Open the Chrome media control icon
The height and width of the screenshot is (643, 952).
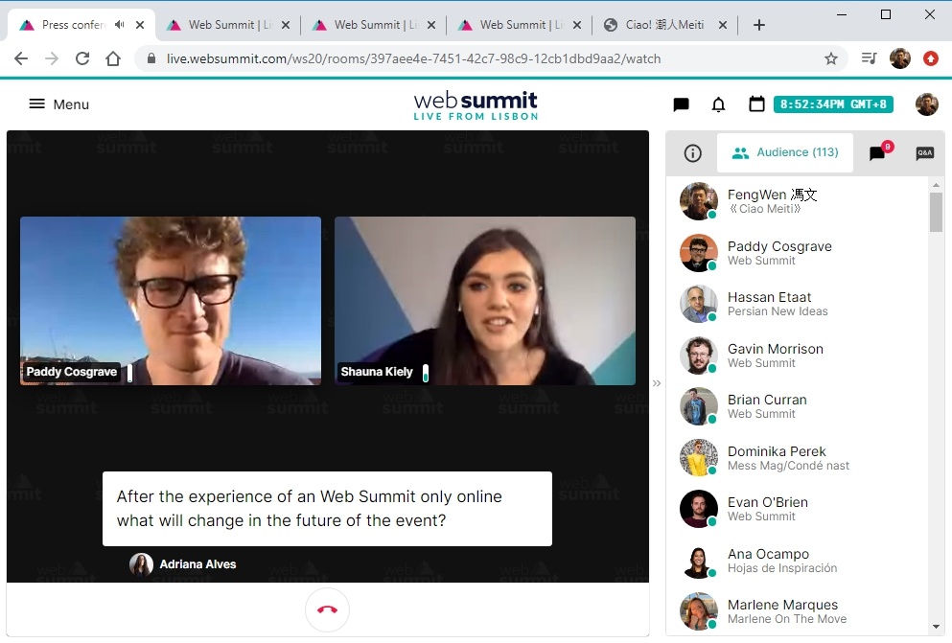(869, 58)
